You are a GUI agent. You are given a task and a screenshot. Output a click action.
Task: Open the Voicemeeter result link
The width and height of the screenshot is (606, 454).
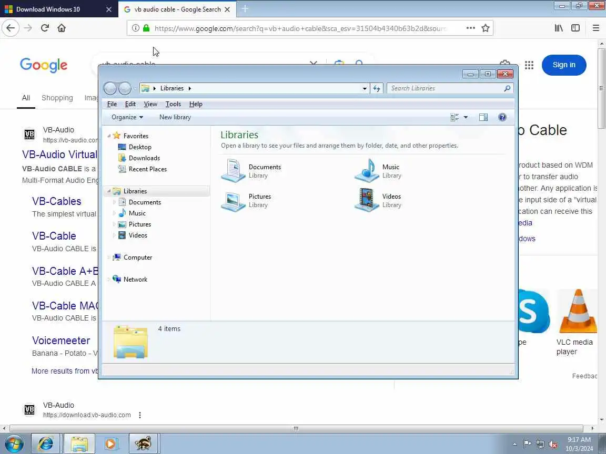(x=61, y=340)
